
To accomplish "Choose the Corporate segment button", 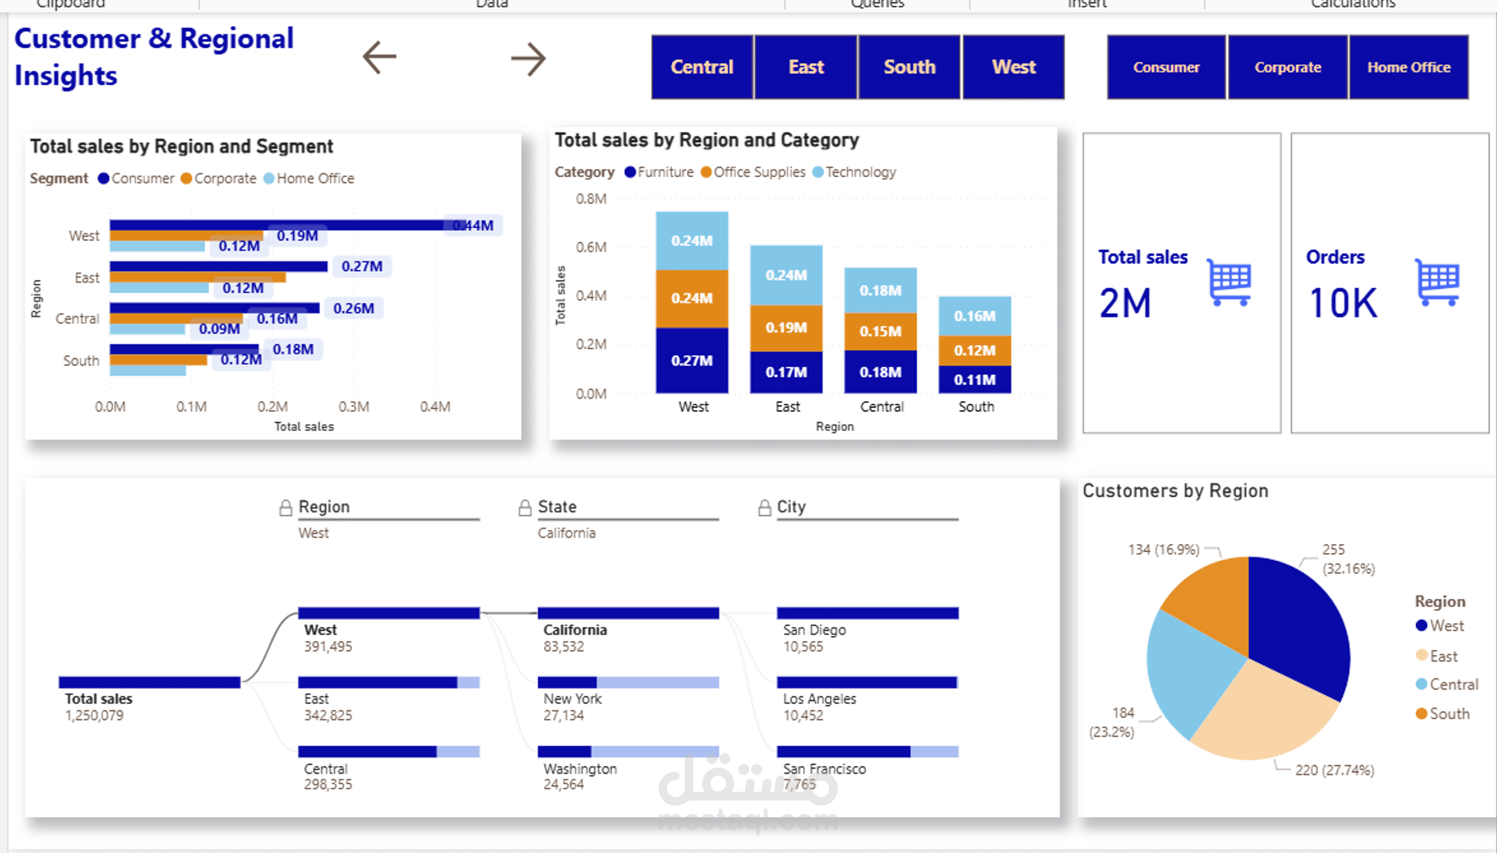I will (x=1287, y=67).
